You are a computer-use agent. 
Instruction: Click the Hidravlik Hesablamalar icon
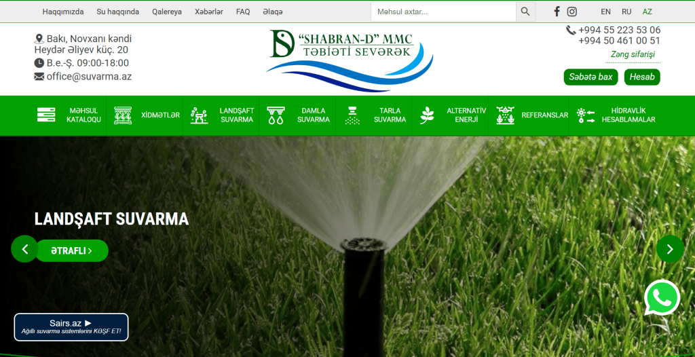(x=585, y=115)
